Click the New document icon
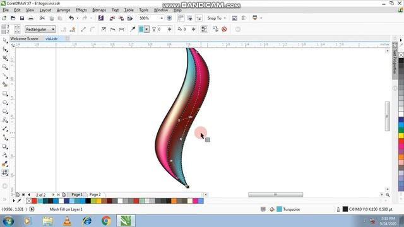This screenshot has width=404, height=227. [x=4, y=18]
